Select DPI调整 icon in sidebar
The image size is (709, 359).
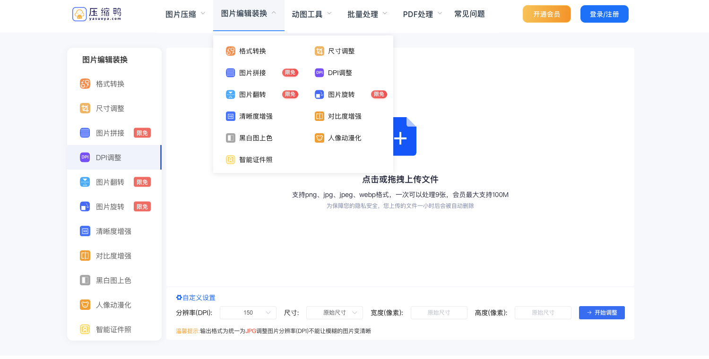(85, 157)
